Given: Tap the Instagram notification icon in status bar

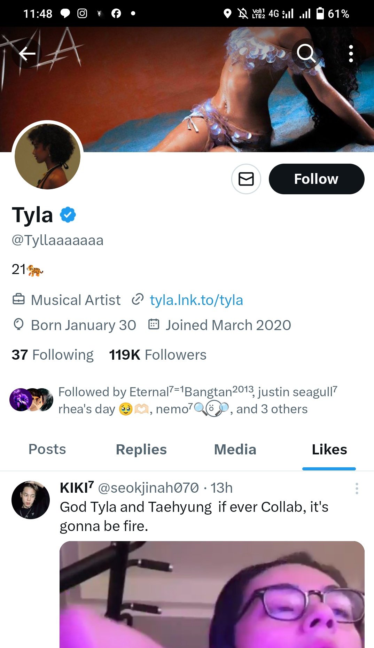Looking at the screenshot, I should coord(82,14).
